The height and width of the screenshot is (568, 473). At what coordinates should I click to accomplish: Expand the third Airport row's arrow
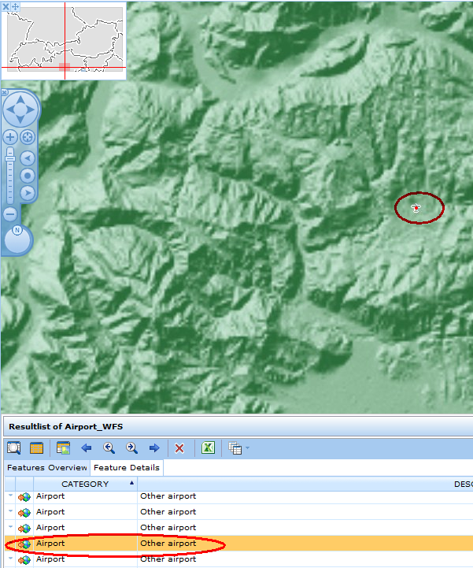click(10, 527)
